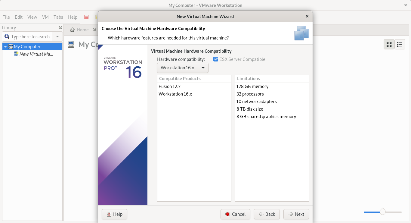Image resolution: width=411 pixels, height=223 pixels.
Task: Switch to thumbnail grid view
Action: click(389, 45)
